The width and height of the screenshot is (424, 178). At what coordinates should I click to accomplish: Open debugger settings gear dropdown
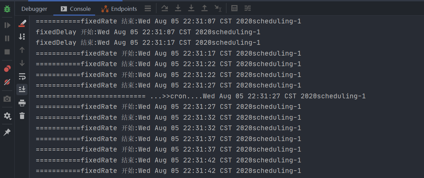click(x=7, y=116)
